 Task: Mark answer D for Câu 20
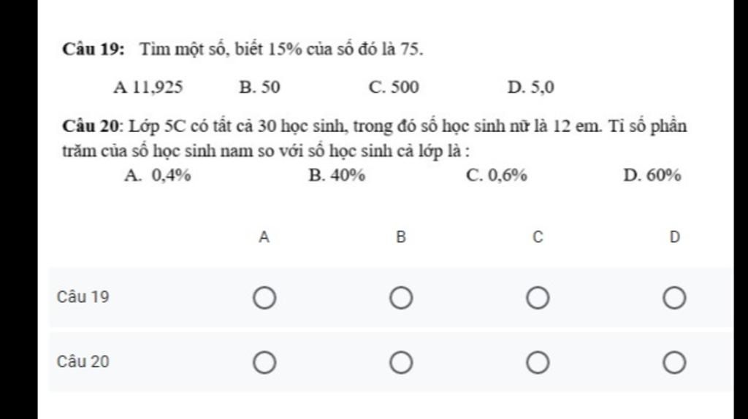[673, 362]
